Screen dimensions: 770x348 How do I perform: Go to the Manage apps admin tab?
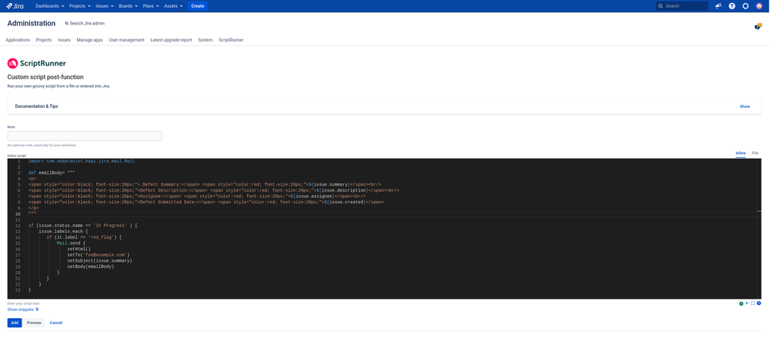point(90,40)
